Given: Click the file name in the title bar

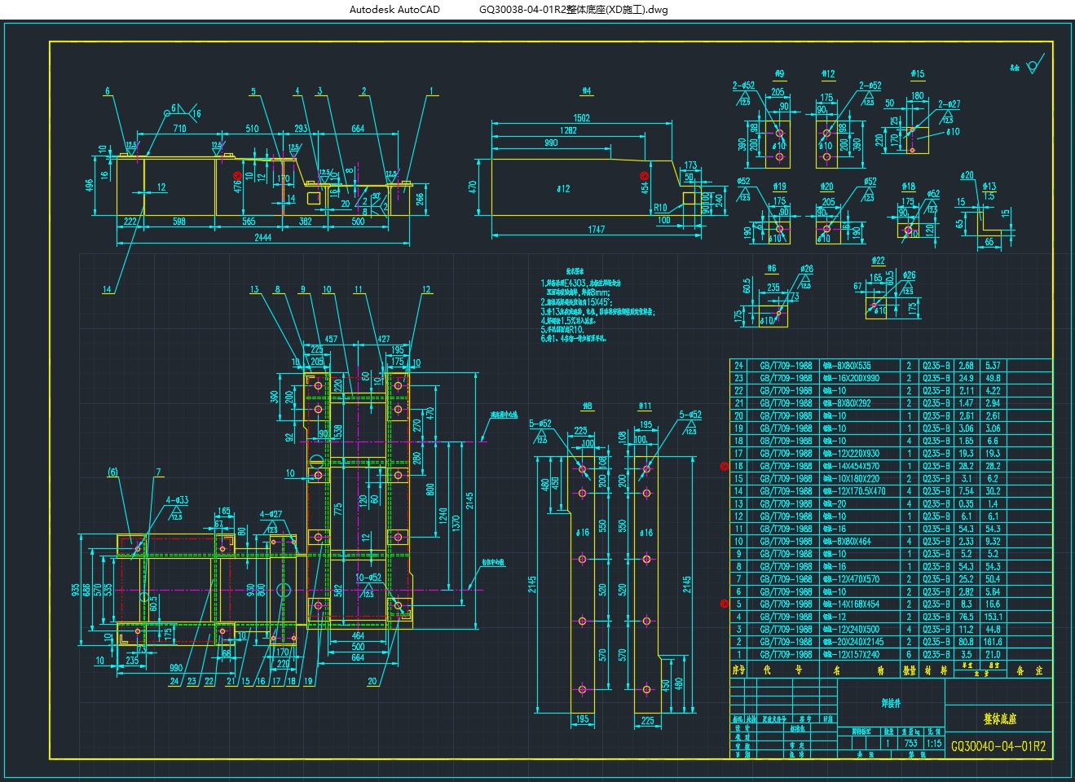Looking at the screenshot, I should point(573,10).
